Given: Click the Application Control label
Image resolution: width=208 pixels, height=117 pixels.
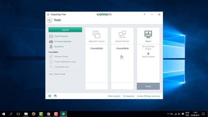Looking at the screenshot, I should tap(97, 41).
